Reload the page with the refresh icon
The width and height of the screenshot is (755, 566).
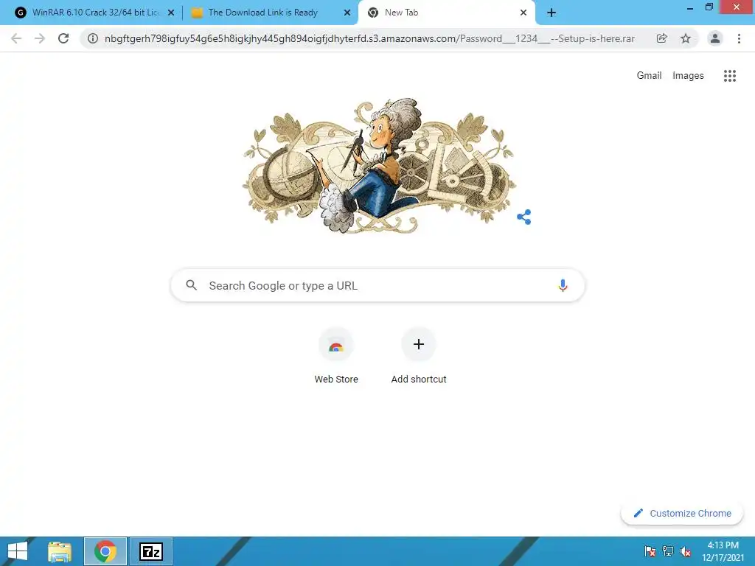(63, 38)
